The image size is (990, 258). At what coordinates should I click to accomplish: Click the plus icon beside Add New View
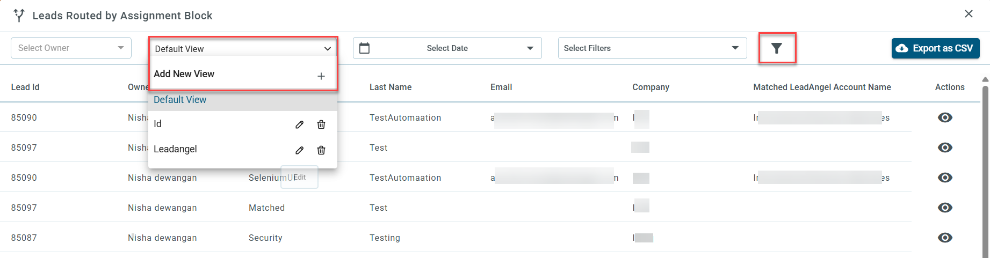321,76
